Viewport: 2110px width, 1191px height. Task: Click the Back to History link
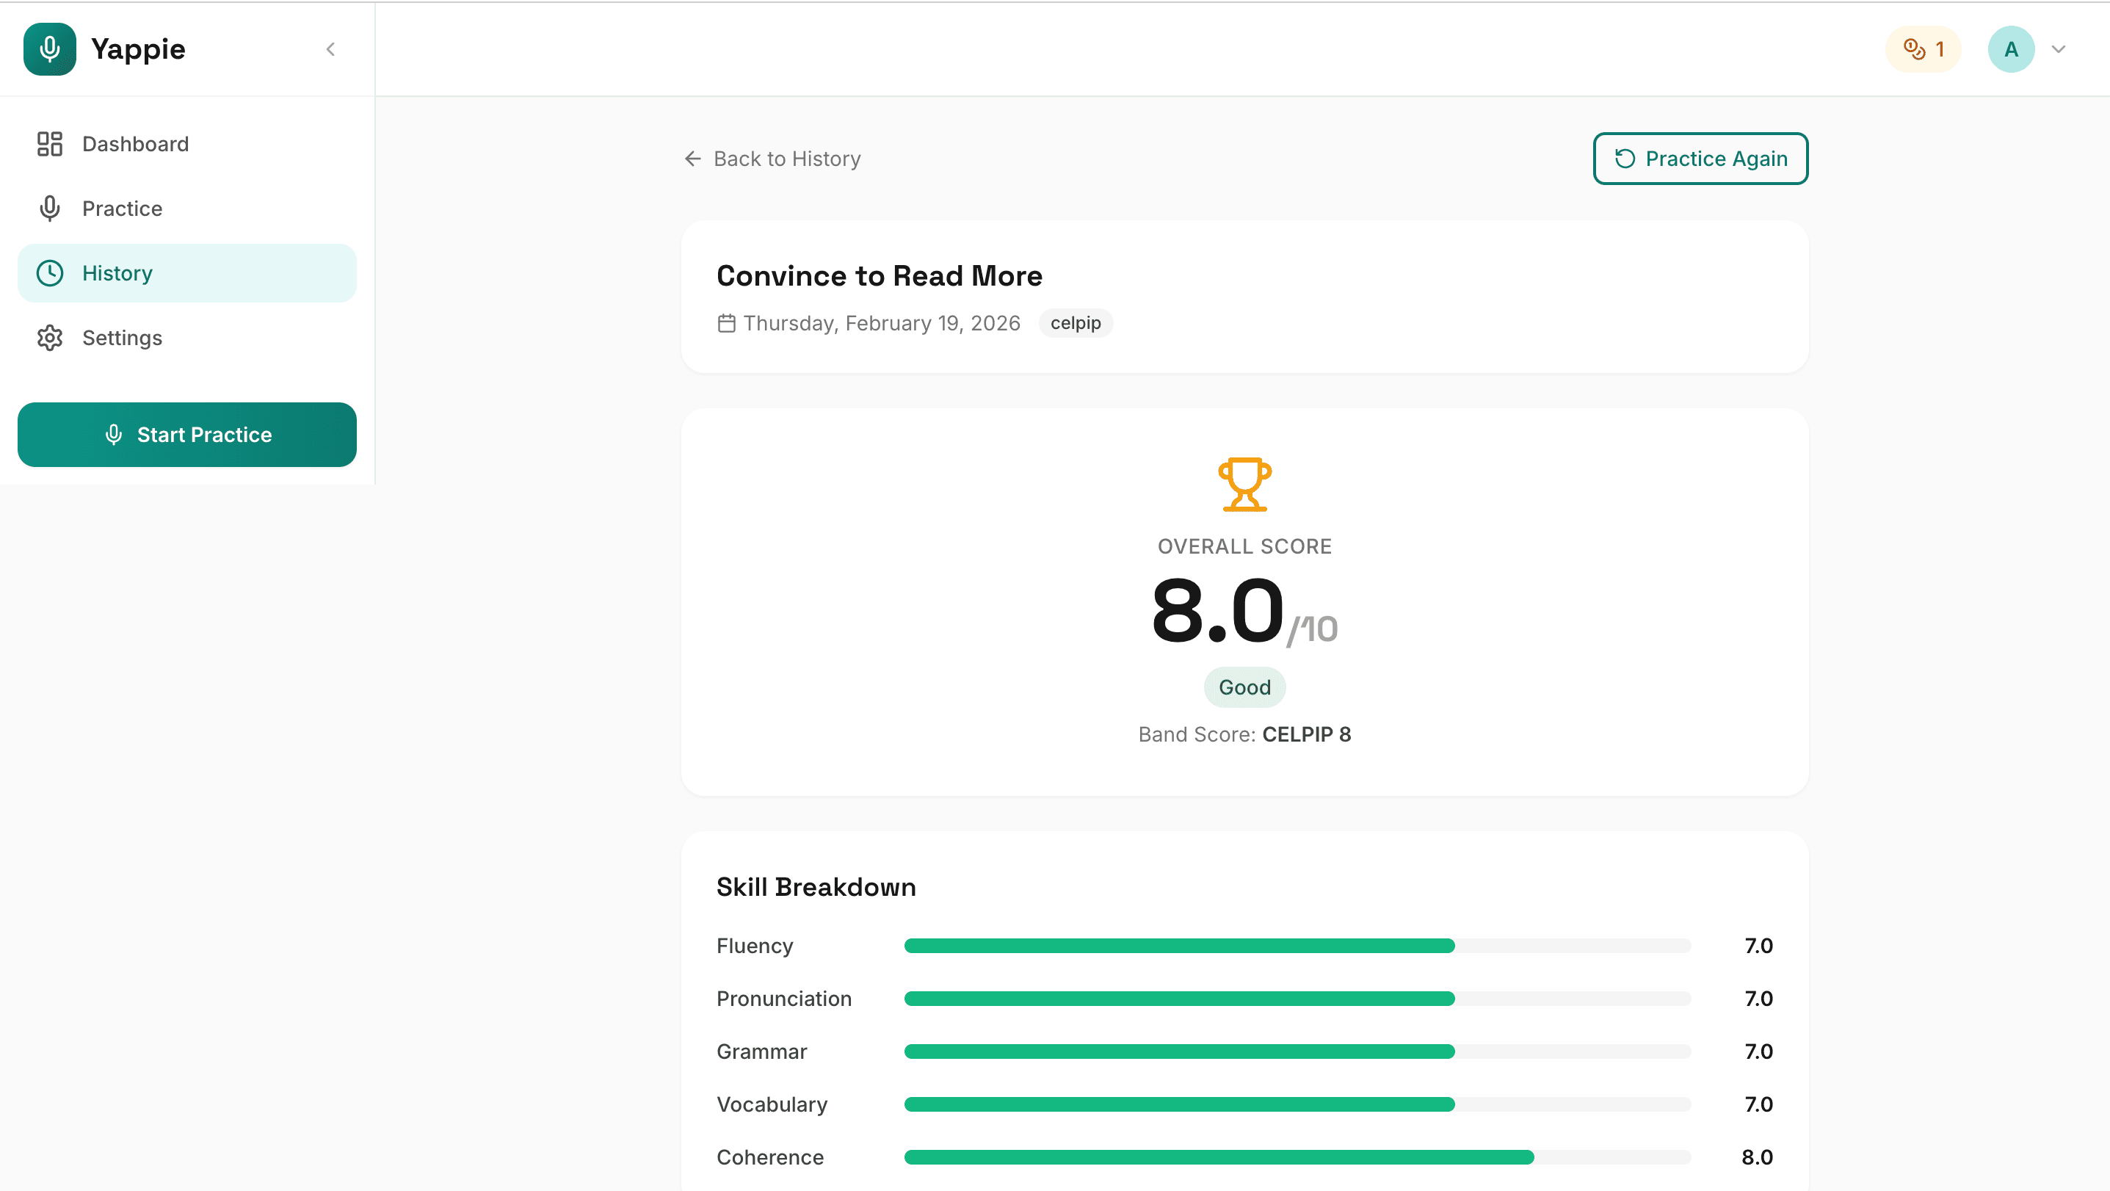click(x=787, y=158)
